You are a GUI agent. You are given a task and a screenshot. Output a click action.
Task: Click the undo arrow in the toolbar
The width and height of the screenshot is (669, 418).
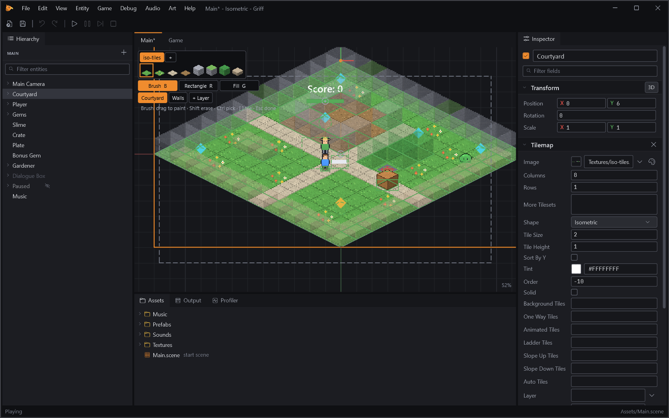(x=42, y=24)
